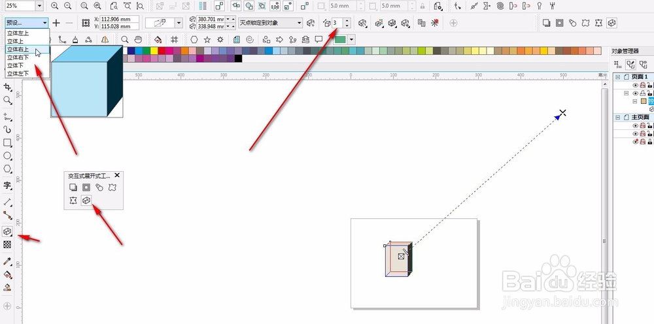Viewport: 654px width, 324px height.
Task: Click the Pan hand tool icon
Action: (137, 40)
